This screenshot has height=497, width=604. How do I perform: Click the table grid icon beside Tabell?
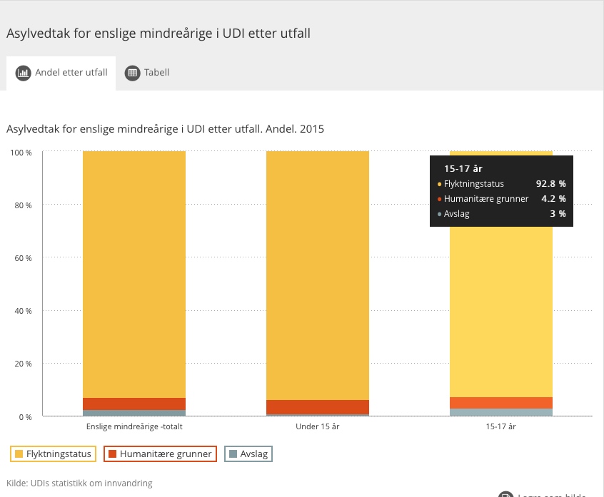click(132, 73)
